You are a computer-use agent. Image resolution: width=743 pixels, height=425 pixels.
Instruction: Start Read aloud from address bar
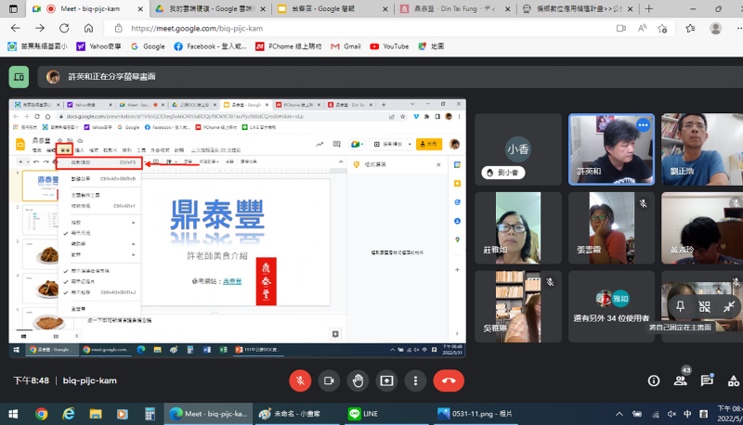(x=642, y=29)
